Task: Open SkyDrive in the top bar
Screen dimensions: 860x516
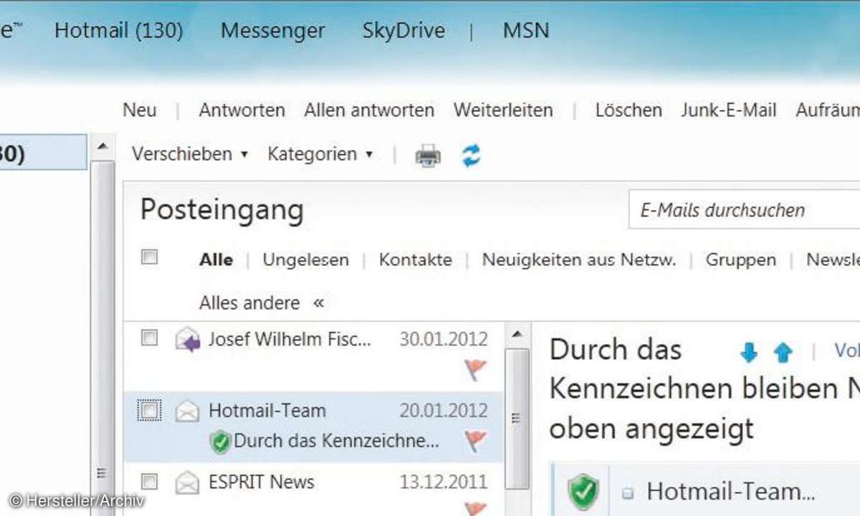Action: pos(403,31)
